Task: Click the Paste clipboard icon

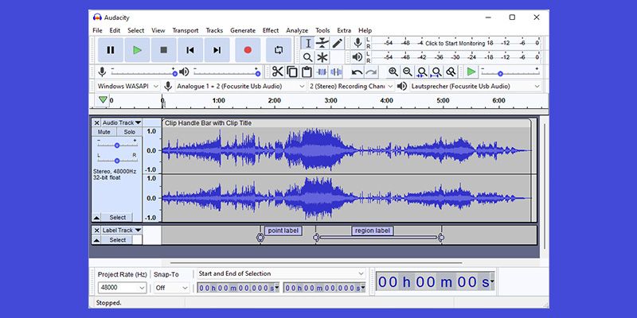Action: point(307,72)
